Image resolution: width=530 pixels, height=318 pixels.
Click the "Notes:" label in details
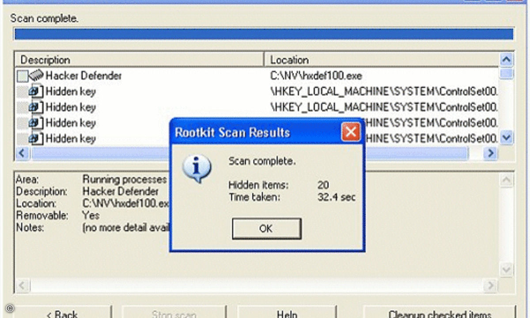coord(30,228)
